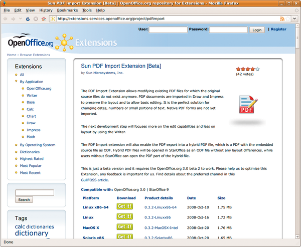This screenshot has width=301, height=247.
Task: Open the recent pages history dropdown arrow
Action: click(21, 19)
